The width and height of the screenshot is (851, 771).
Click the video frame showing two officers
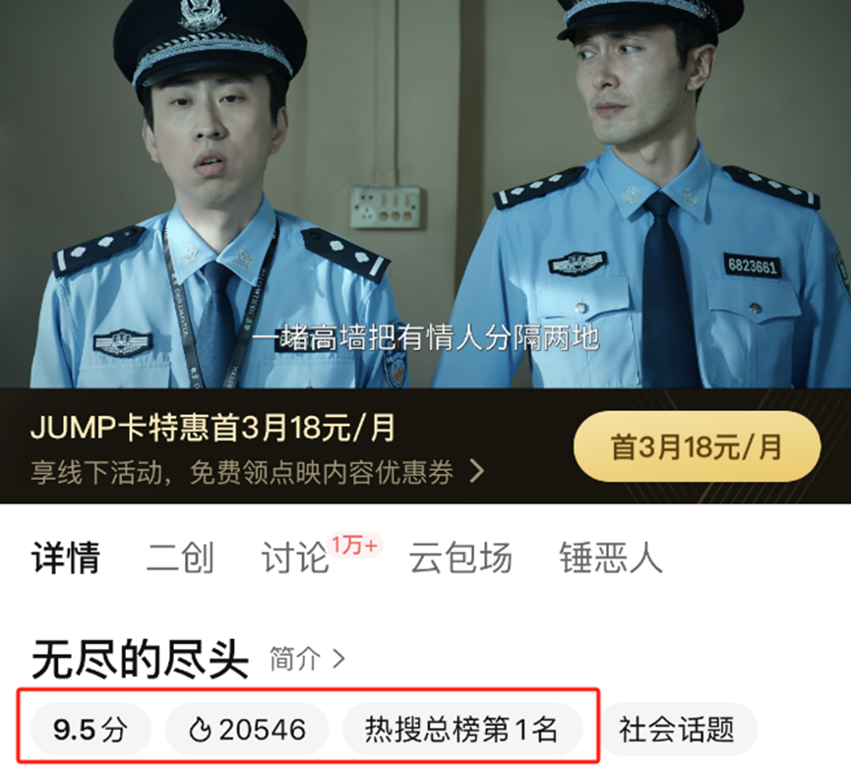click(425, 194)
